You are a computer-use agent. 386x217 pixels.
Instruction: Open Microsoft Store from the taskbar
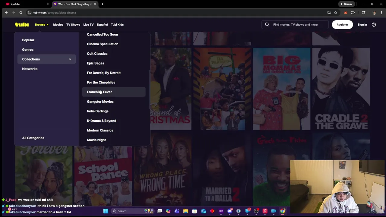pos(195,211)
